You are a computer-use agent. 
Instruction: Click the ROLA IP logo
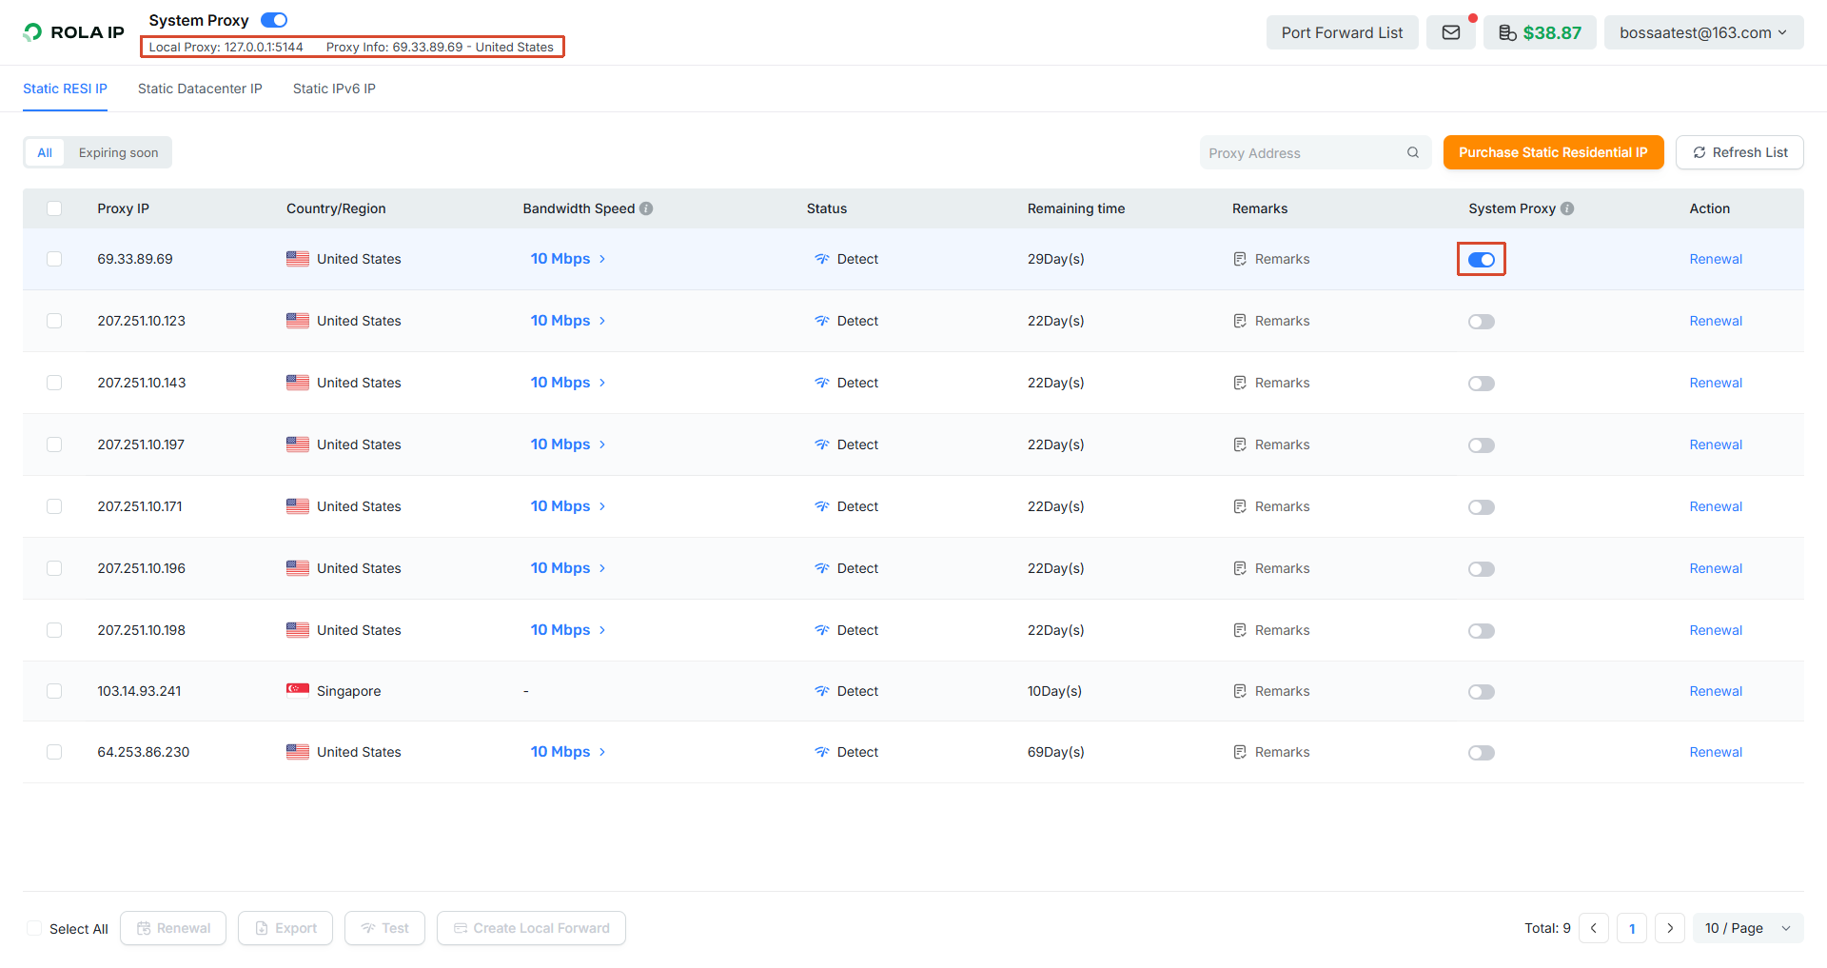click(x=73, y=32)
